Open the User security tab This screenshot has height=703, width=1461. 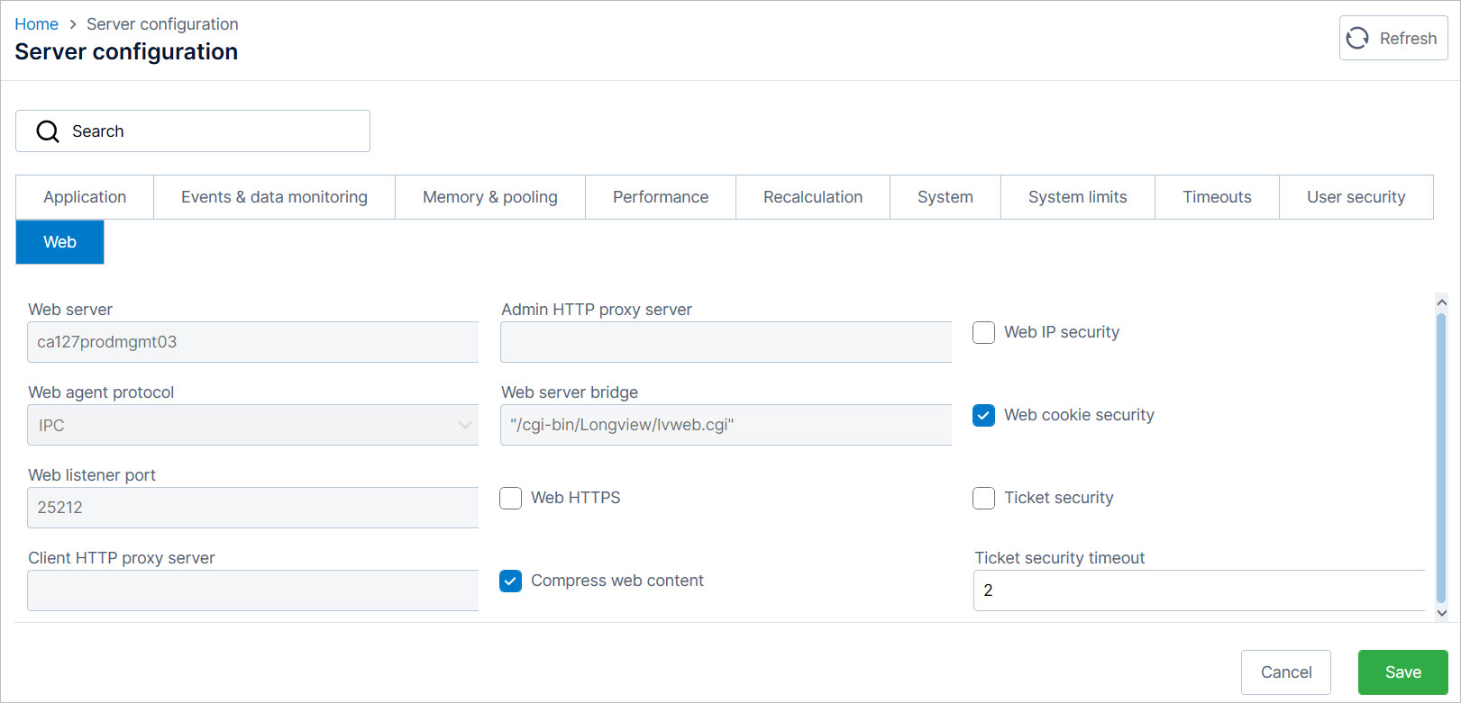[1356, 197]
